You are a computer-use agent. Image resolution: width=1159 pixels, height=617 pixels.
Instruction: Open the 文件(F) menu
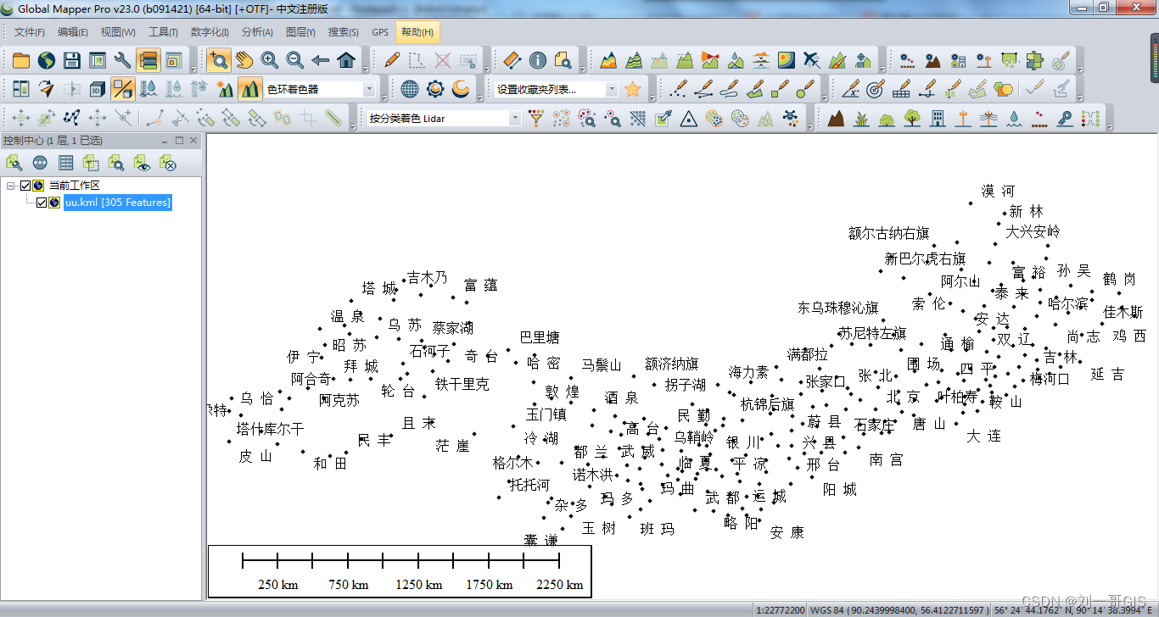point(30,32)
